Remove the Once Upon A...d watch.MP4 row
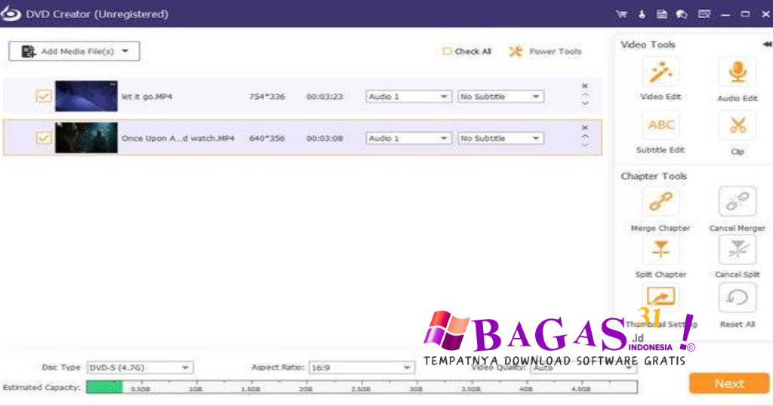Screen dimensions: 773x406 pyautogui.click(x=585, y=128)
